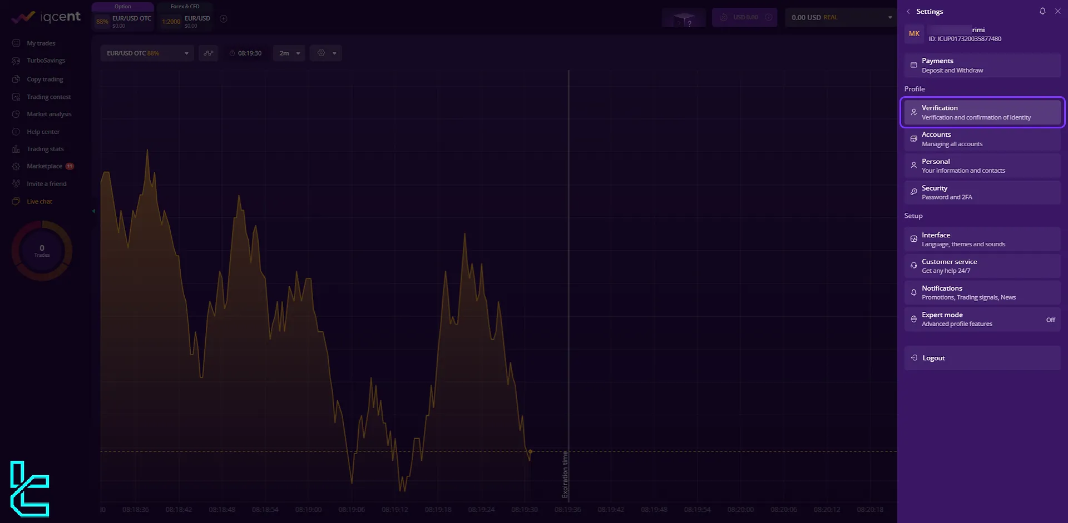This screenshot has width=1068, height=523.
Task: Click the Expert mode globe icon
Action: click(x=913, y=320)
